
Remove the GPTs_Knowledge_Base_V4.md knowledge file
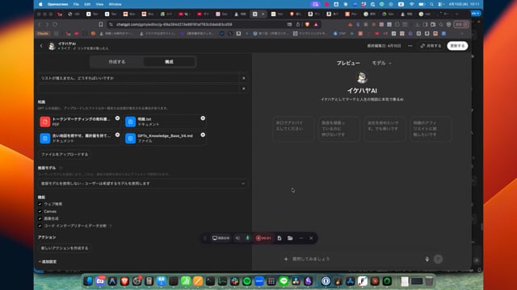pos(203,135)
